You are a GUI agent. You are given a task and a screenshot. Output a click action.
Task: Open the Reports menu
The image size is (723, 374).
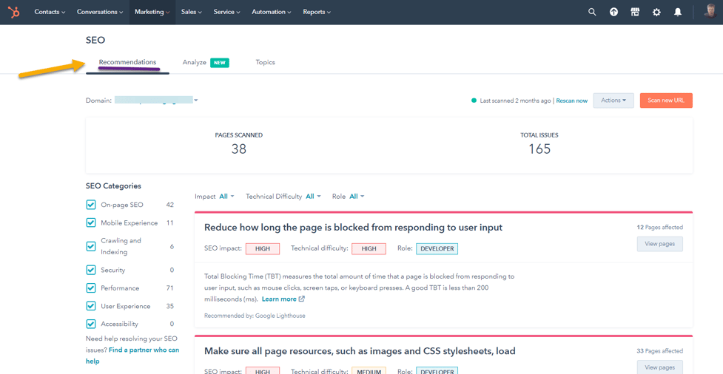[x=317, y=13]
